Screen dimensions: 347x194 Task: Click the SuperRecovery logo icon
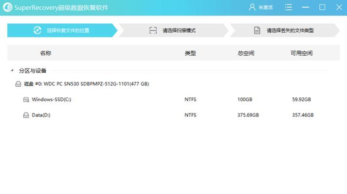pos(8,7)
